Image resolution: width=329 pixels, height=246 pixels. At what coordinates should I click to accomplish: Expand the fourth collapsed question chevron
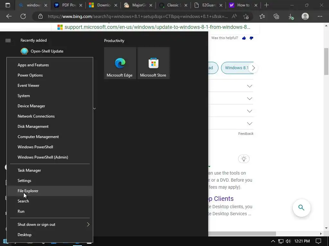(249, 124)
